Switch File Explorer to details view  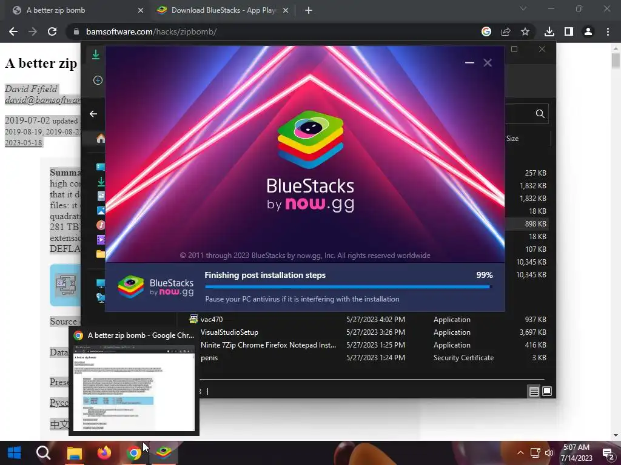534,392
